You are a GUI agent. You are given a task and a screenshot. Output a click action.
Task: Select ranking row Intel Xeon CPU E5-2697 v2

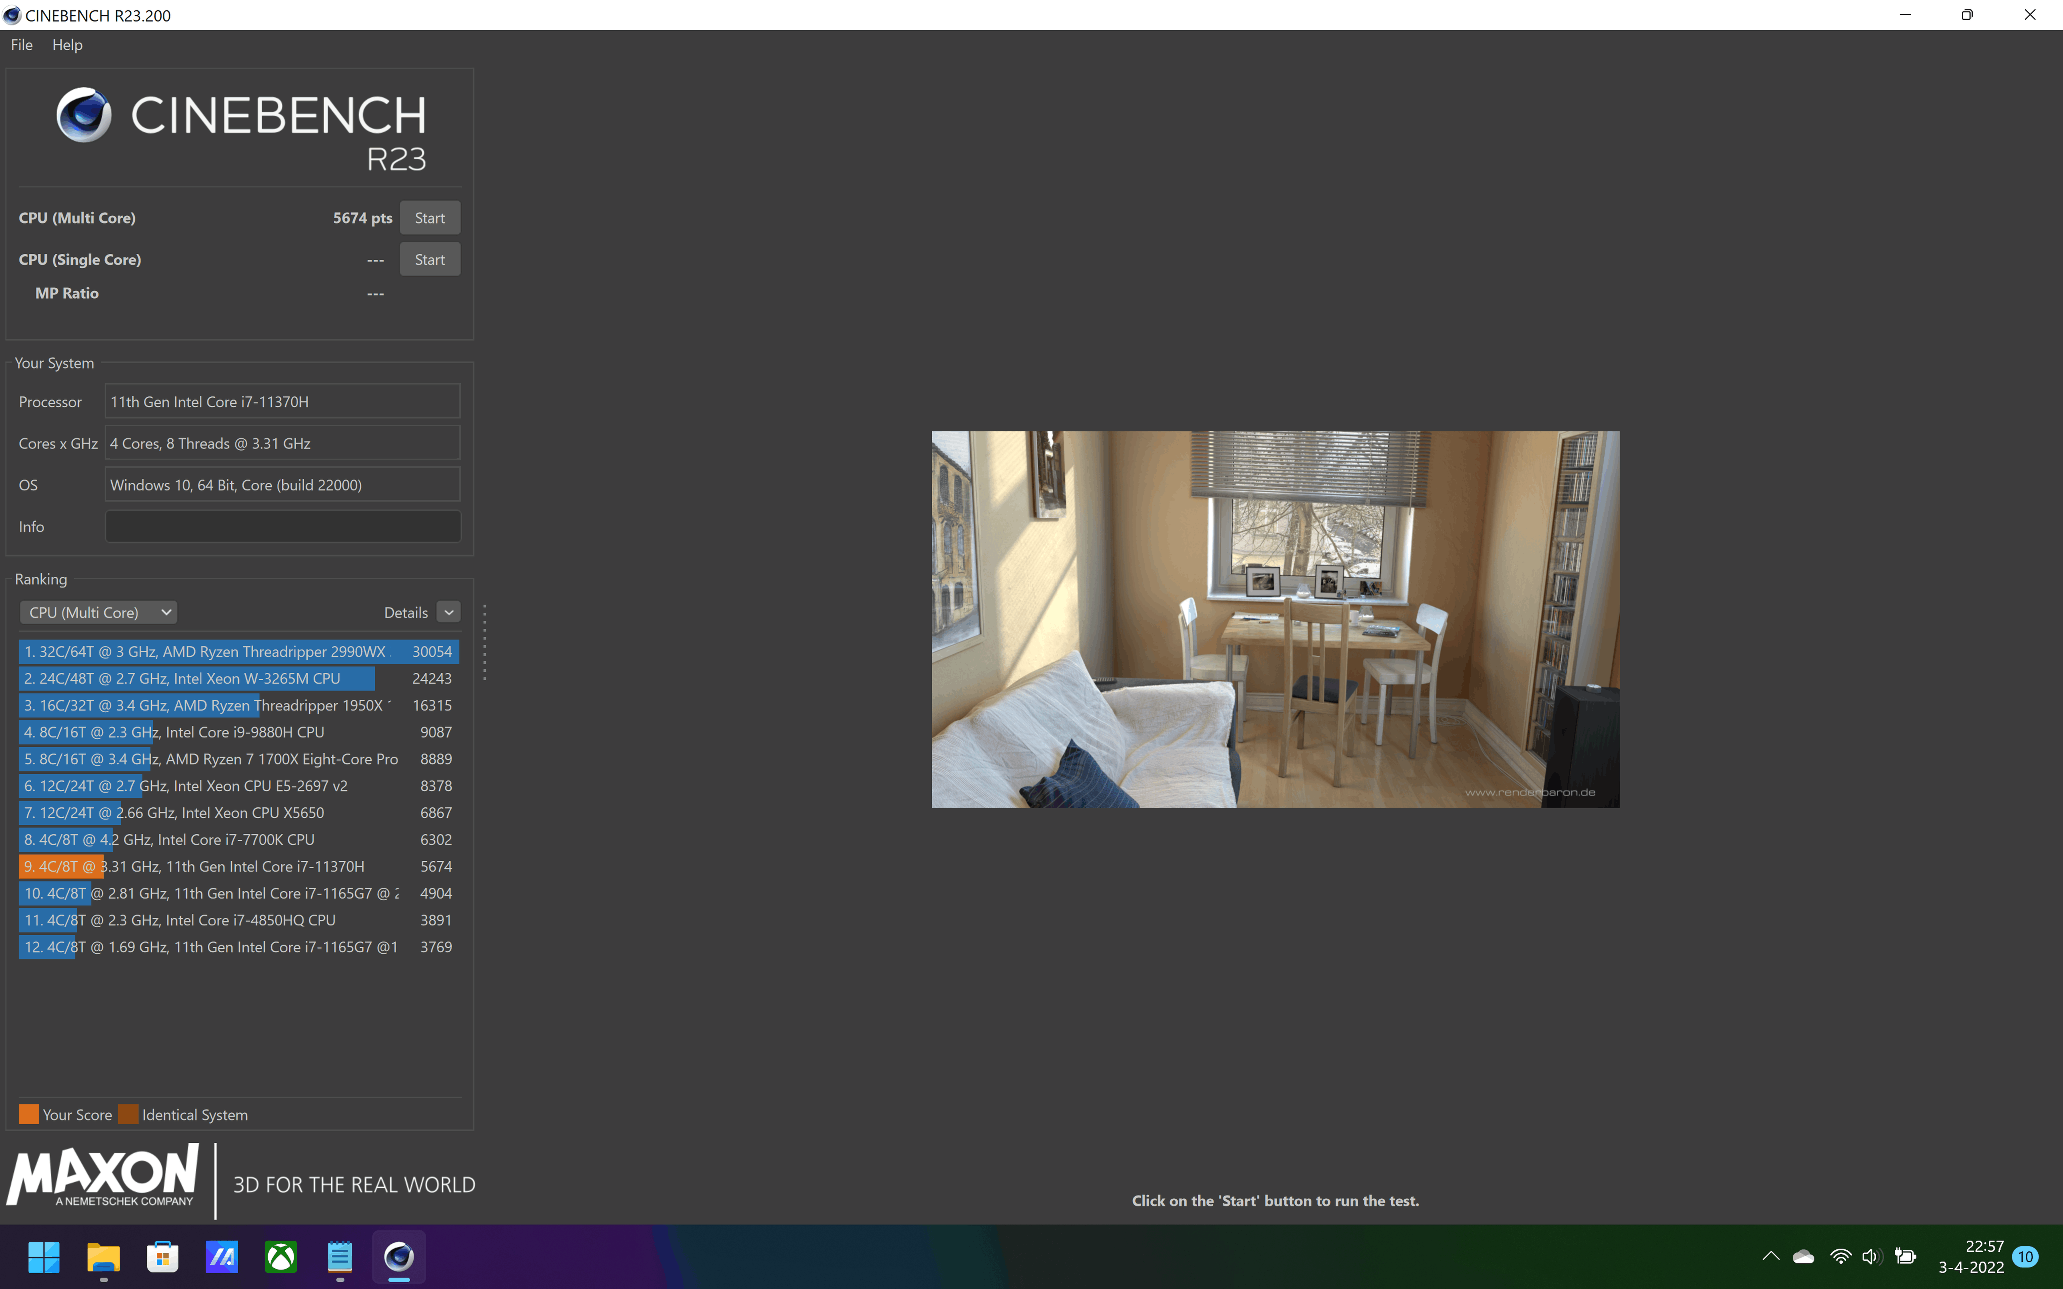pyautogui.click(x=239, y=786)
